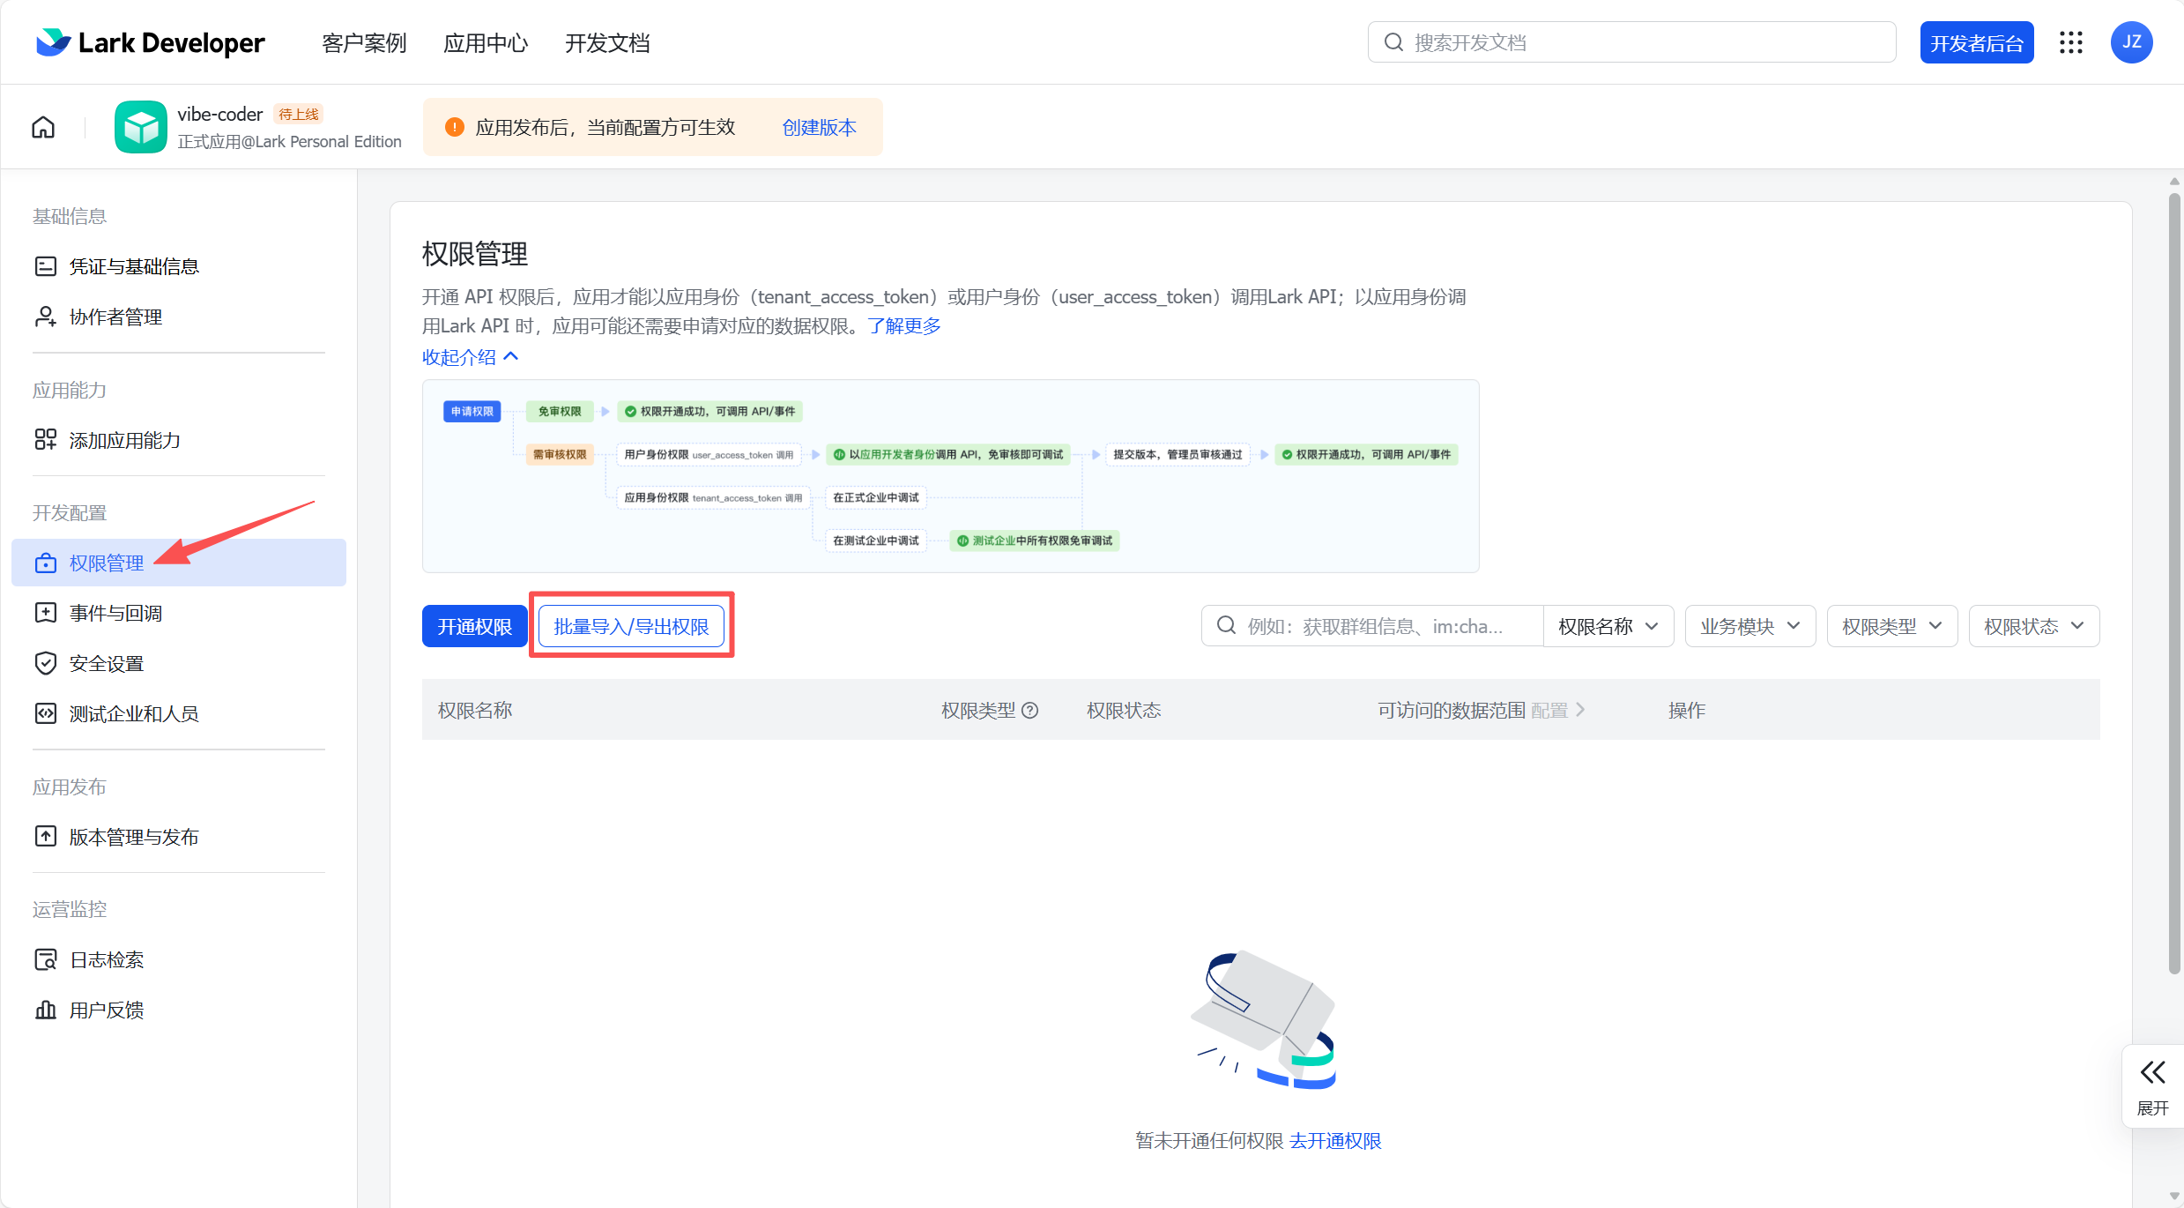
Task: Open 事件与回调 configuration
Action: tap(115, 612)
